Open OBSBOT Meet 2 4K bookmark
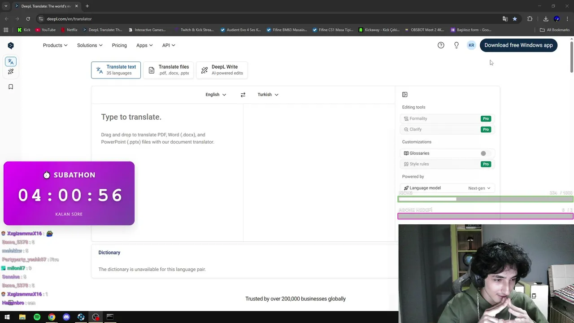This screenshot has height=323, width=574. (424, 30)
